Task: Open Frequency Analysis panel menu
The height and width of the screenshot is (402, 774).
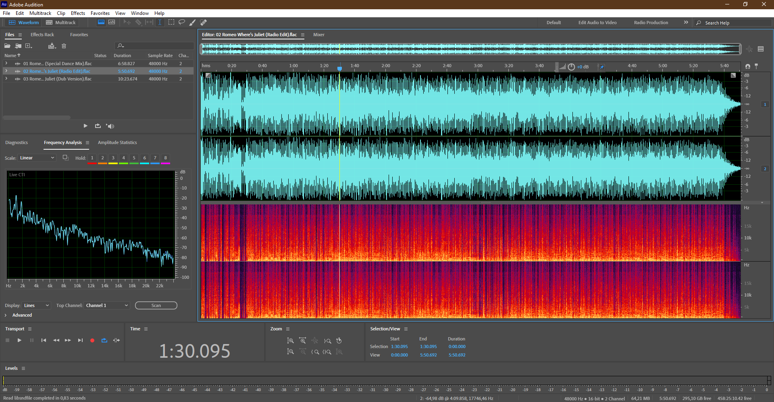Action: pos(87,143)
